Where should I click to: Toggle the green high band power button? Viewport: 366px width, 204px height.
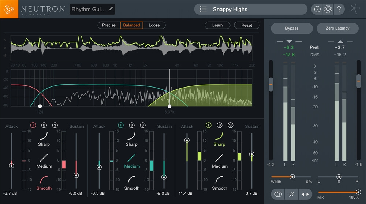pyautogui.click(x=209, y=125)
